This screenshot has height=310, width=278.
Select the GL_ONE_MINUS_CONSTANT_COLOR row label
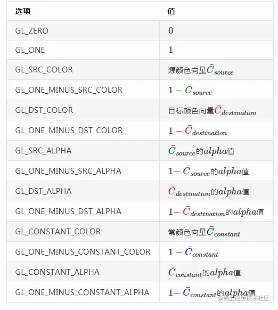tap(83, 252)
